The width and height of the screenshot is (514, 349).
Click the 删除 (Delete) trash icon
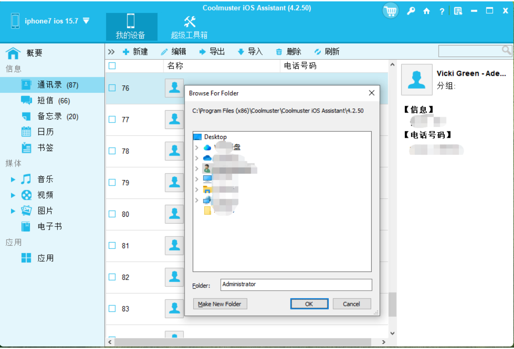tap(279, 51)
